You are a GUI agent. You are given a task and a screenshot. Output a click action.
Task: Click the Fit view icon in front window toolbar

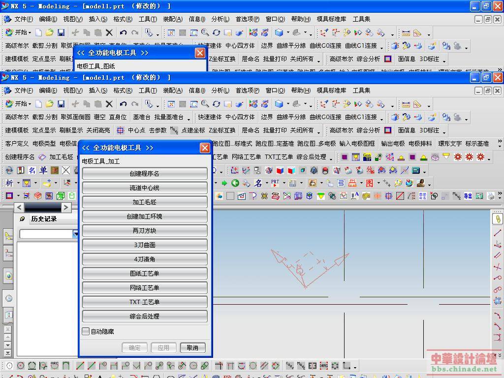point(171,104)
